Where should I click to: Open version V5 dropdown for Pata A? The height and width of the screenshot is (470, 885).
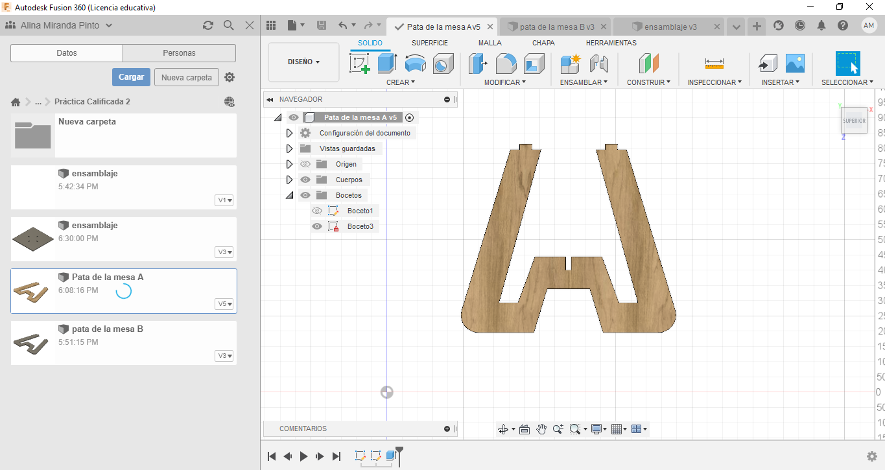(225, 304)
